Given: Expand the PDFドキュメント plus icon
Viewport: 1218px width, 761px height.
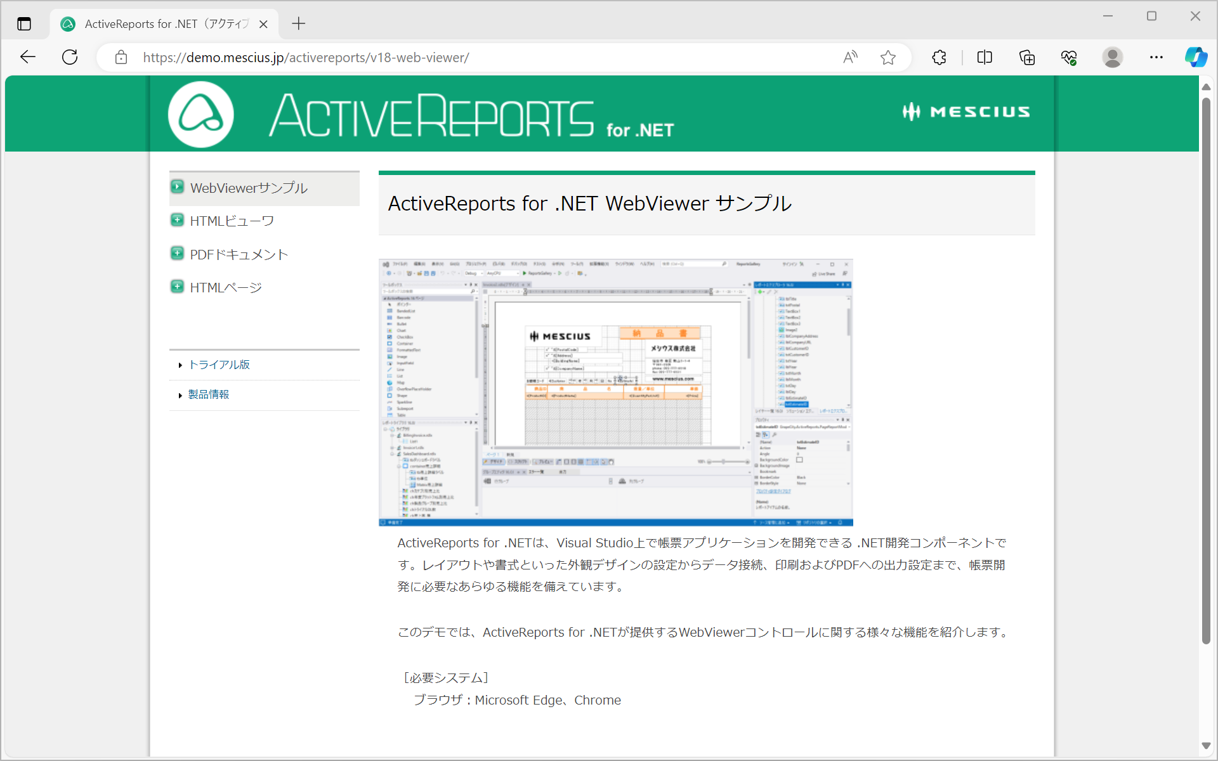Looking at the screenshot, I should pyautogui.click(x=178, y=254).
